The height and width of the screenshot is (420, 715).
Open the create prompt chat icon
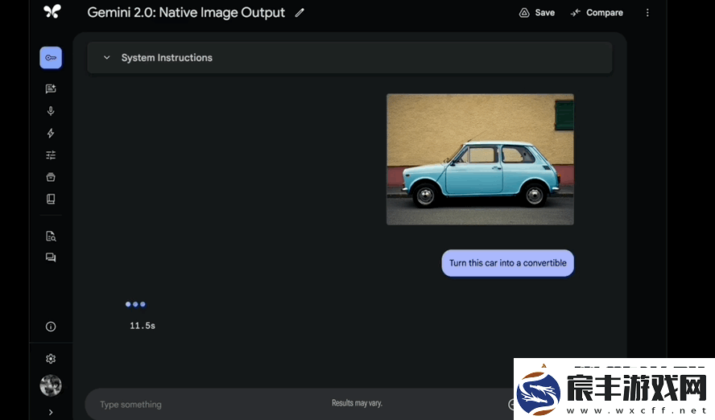[x=51, y=89]
